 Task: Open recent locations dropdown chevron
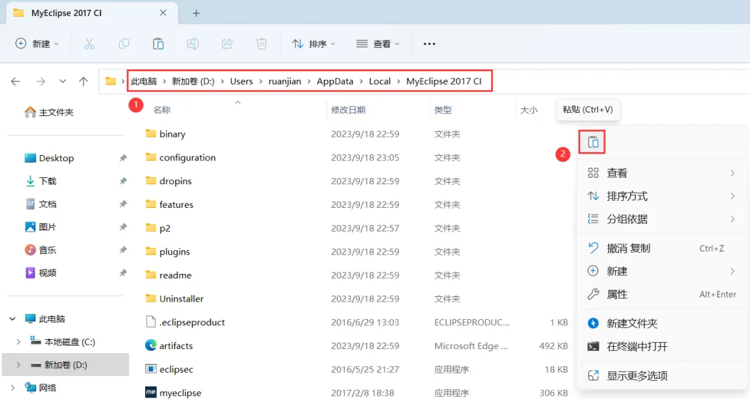[62, 81]
